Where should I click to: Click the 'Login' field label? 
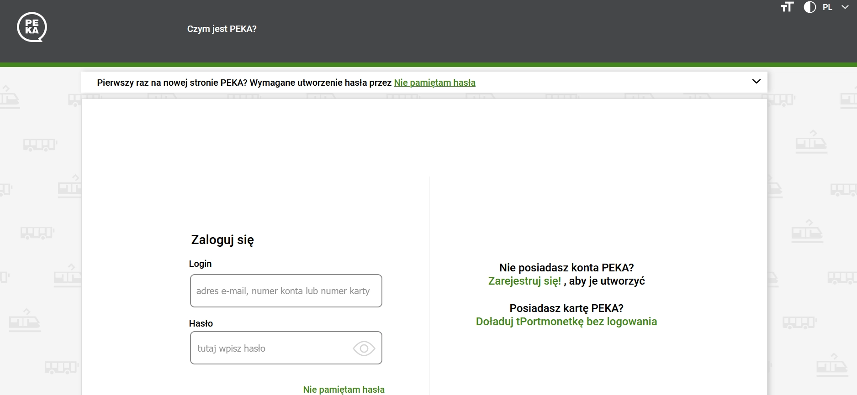pyautogui.click(x=200, y=264)
